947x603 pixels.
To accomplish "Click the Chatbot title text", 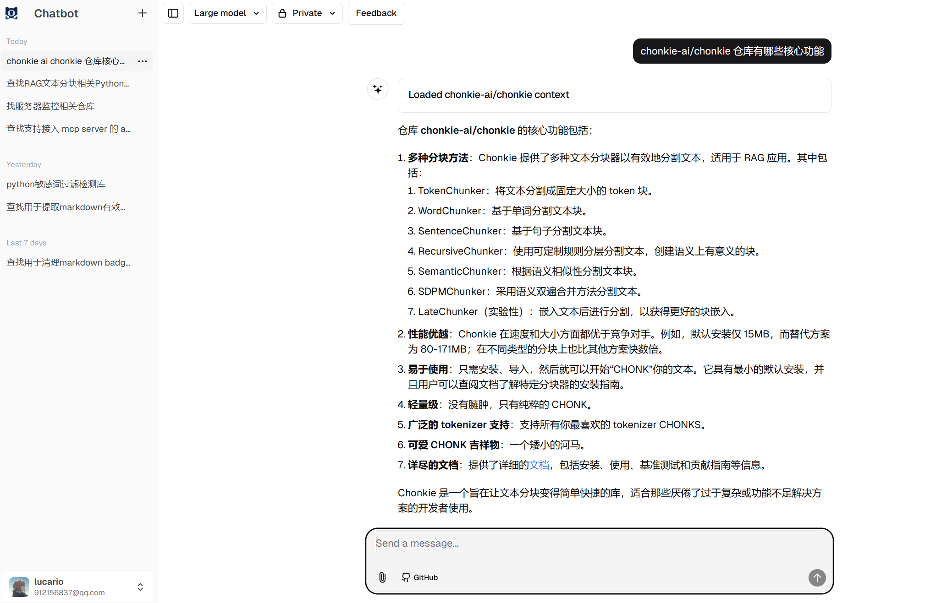I will [x=56, y=13].
